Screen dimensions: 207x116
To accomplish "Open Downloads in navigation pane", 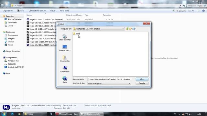I will 11,23.
